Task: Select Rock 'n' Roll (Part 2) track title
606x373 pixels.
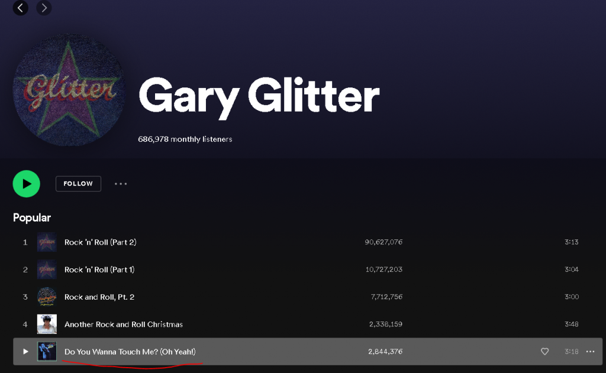Action: pyautogui.click(x=101, y=242)
